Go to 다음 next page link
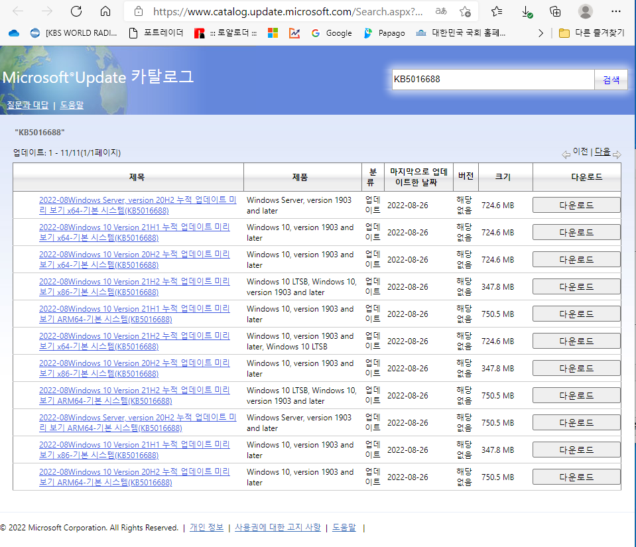The width and height of the screenshot is (636, 547). tap(602, 152)
